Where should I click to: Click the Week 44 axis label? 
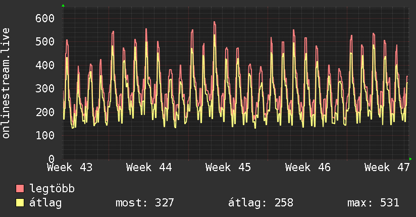149,168
